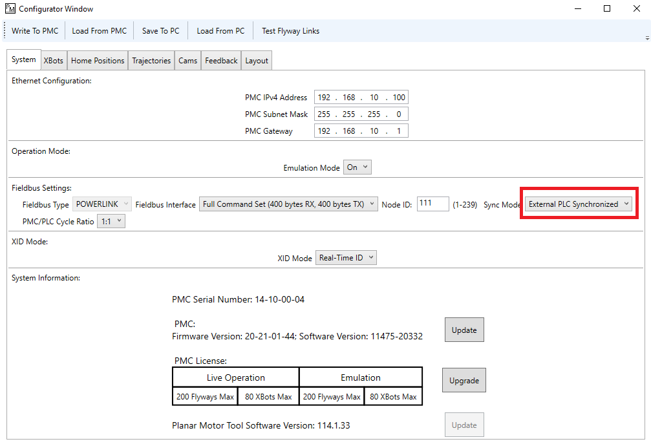Show the Feedback tab
Viewport: 651px width, 446px height.
[221, 61]
